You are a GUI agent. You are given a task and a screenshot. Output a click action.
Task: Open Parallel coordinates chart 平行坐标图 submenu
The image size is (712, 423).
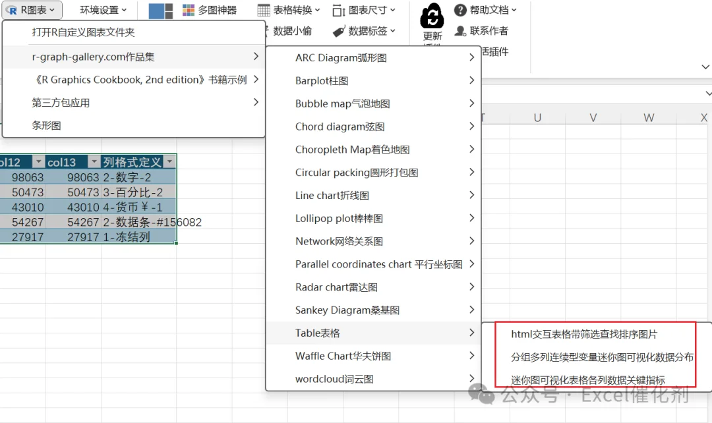point(373,264)
